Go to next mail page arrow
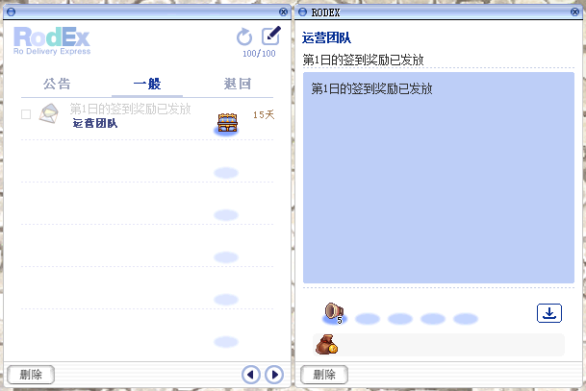Screen dimensions: 586x391 pos(274,375)
